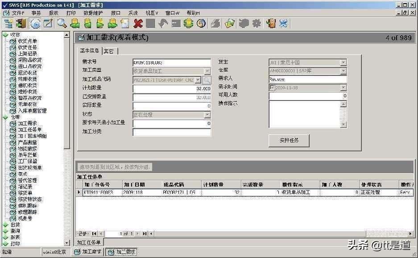Viewport: 418px width, 258px height.
Task: Click the green open folder toolbar icon
Action: pyautogui.click(x=230, y=24)
